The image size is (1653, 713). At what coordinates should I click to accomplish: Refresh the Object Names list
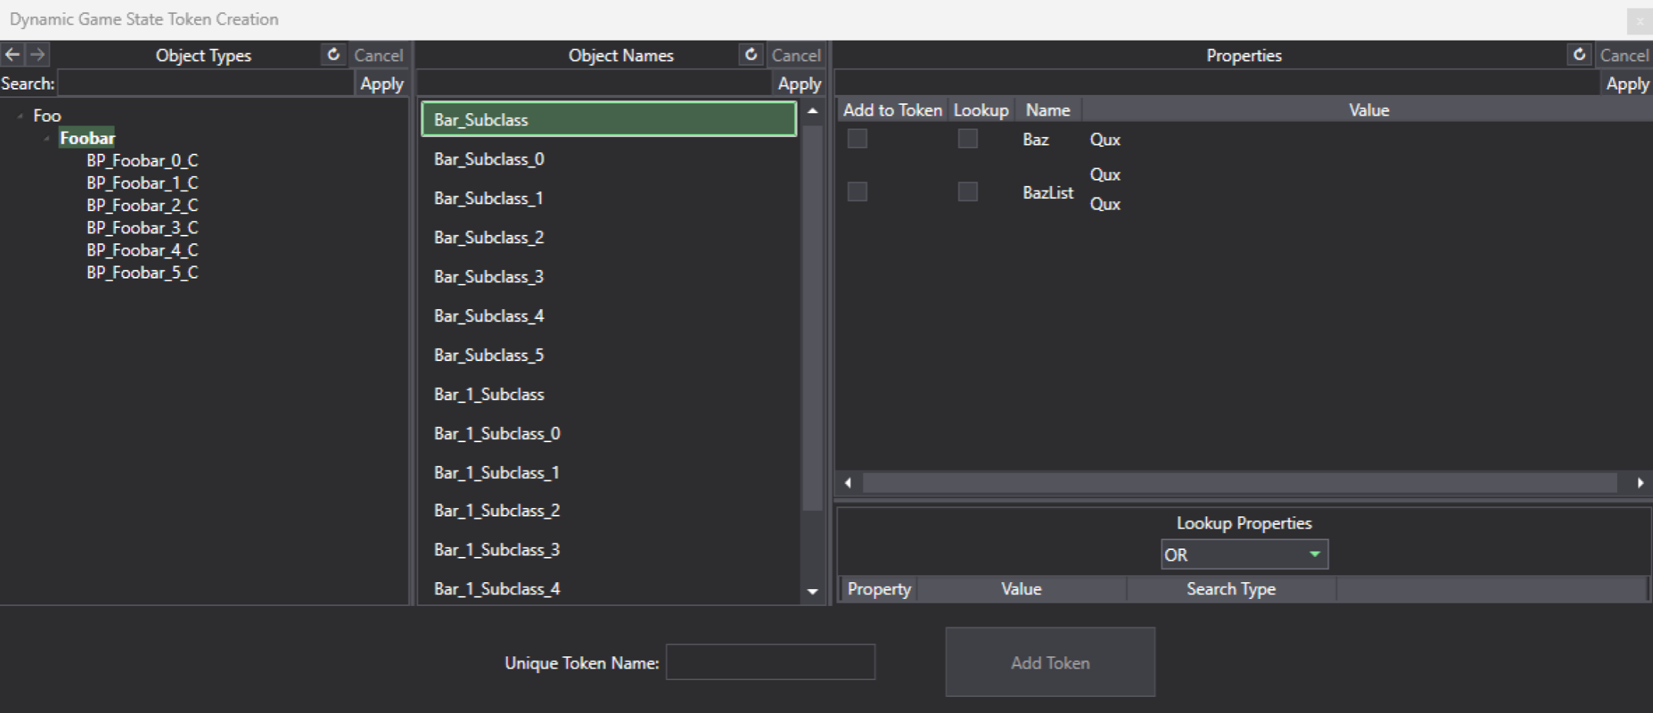[751, 55]
